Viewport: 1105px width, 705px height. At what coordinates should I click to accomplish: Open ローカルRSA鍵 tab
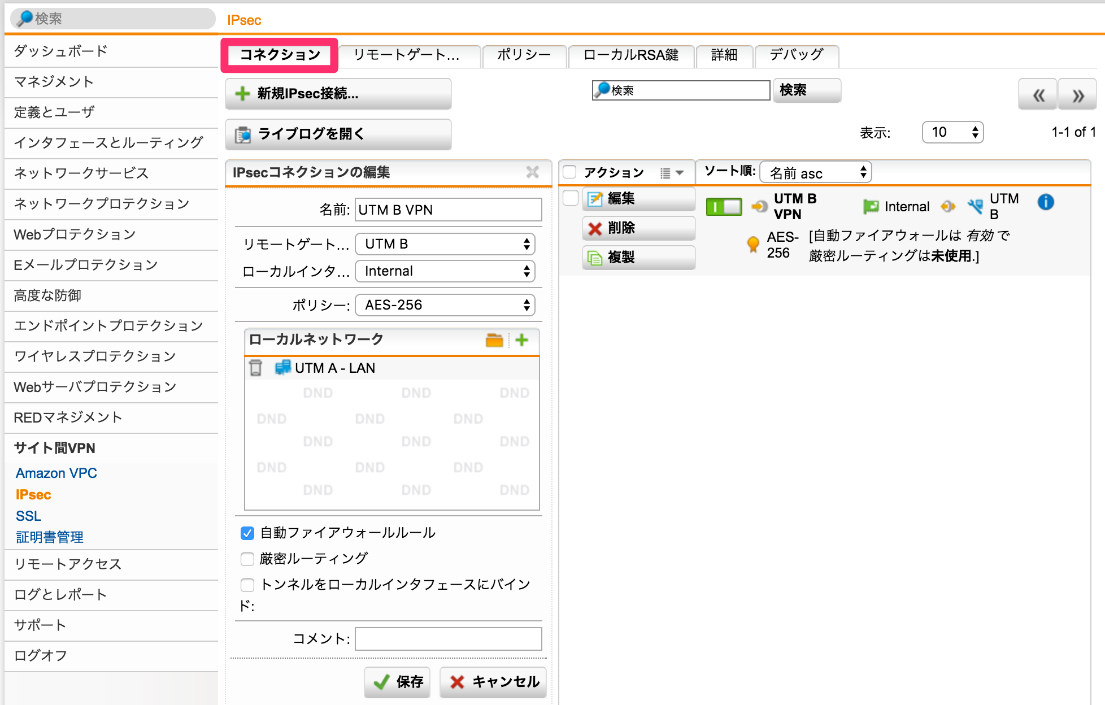coord(631,55)
